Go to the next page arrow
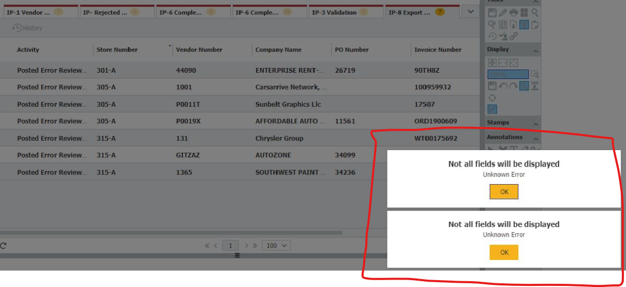This screenshot has width=626, height=287. click(x=246, y=246)
